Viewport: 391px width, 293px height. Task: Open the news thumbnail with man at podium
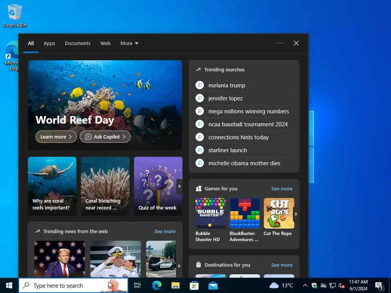(60, 259)
